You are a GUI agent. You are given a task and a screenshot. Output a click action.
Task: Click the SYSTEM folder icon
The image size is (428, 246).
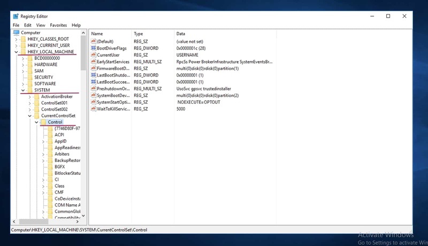tap(30, 90)
